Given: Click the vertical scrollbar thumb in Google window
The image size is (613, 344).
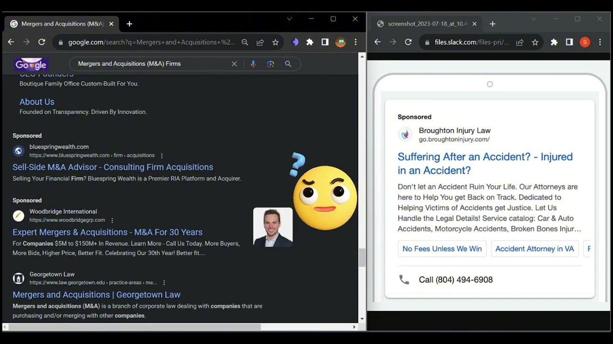Looking at the screenshot, I should [x=362, y=258].
